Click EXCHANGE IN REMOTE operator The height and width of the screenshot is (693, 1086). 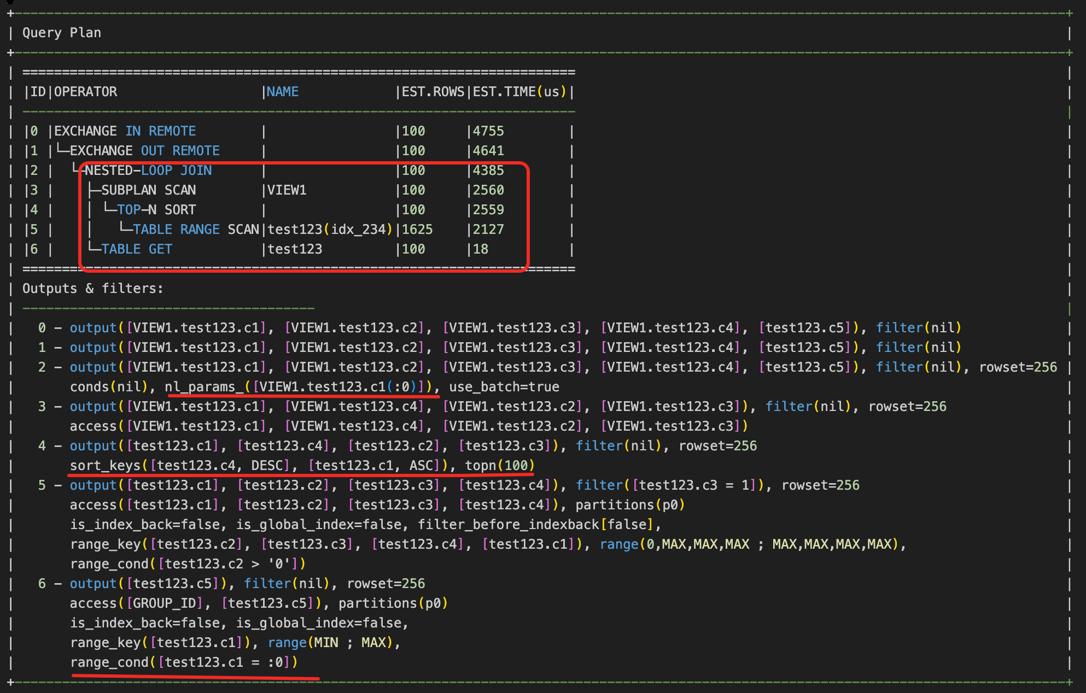125,131
